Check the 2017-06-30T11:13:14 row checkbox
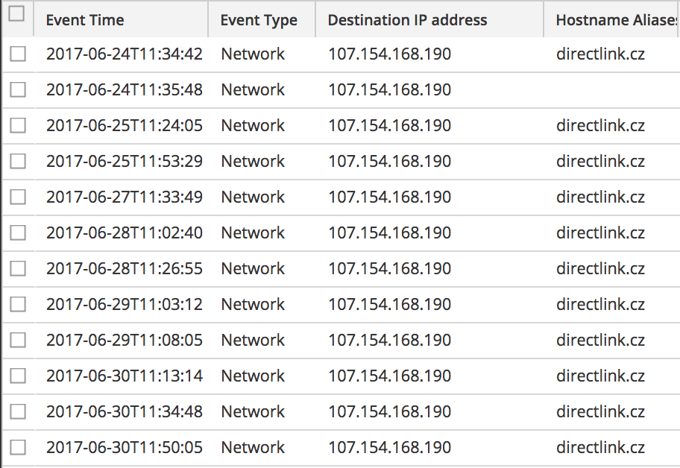Viewport: 680px width, 468px height. [x=18, y=376]
